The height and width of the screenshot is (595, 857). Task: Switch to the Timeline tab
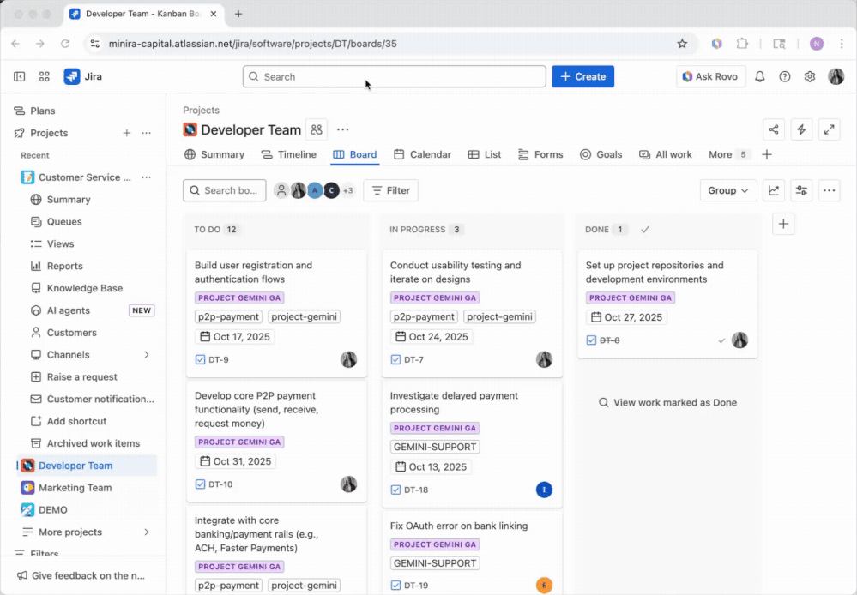(288, 154)
